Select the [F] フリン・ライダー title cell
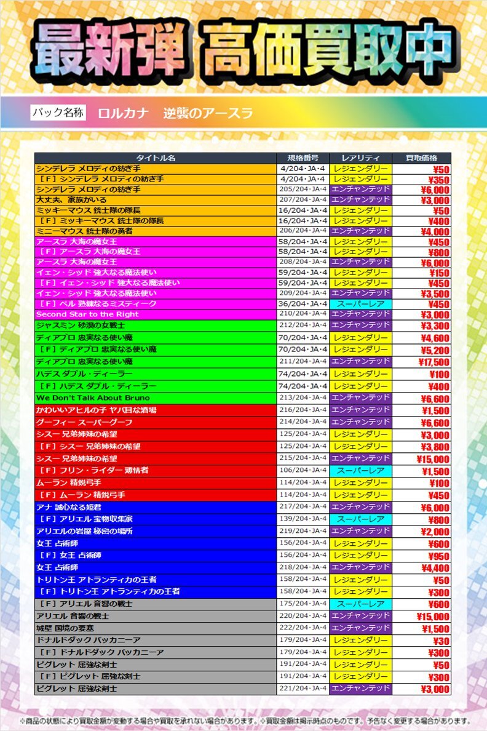 (156, 470)
